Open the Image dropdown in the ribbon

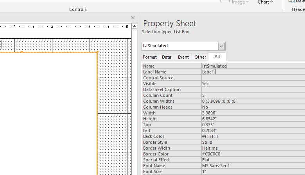pos(240,2)
